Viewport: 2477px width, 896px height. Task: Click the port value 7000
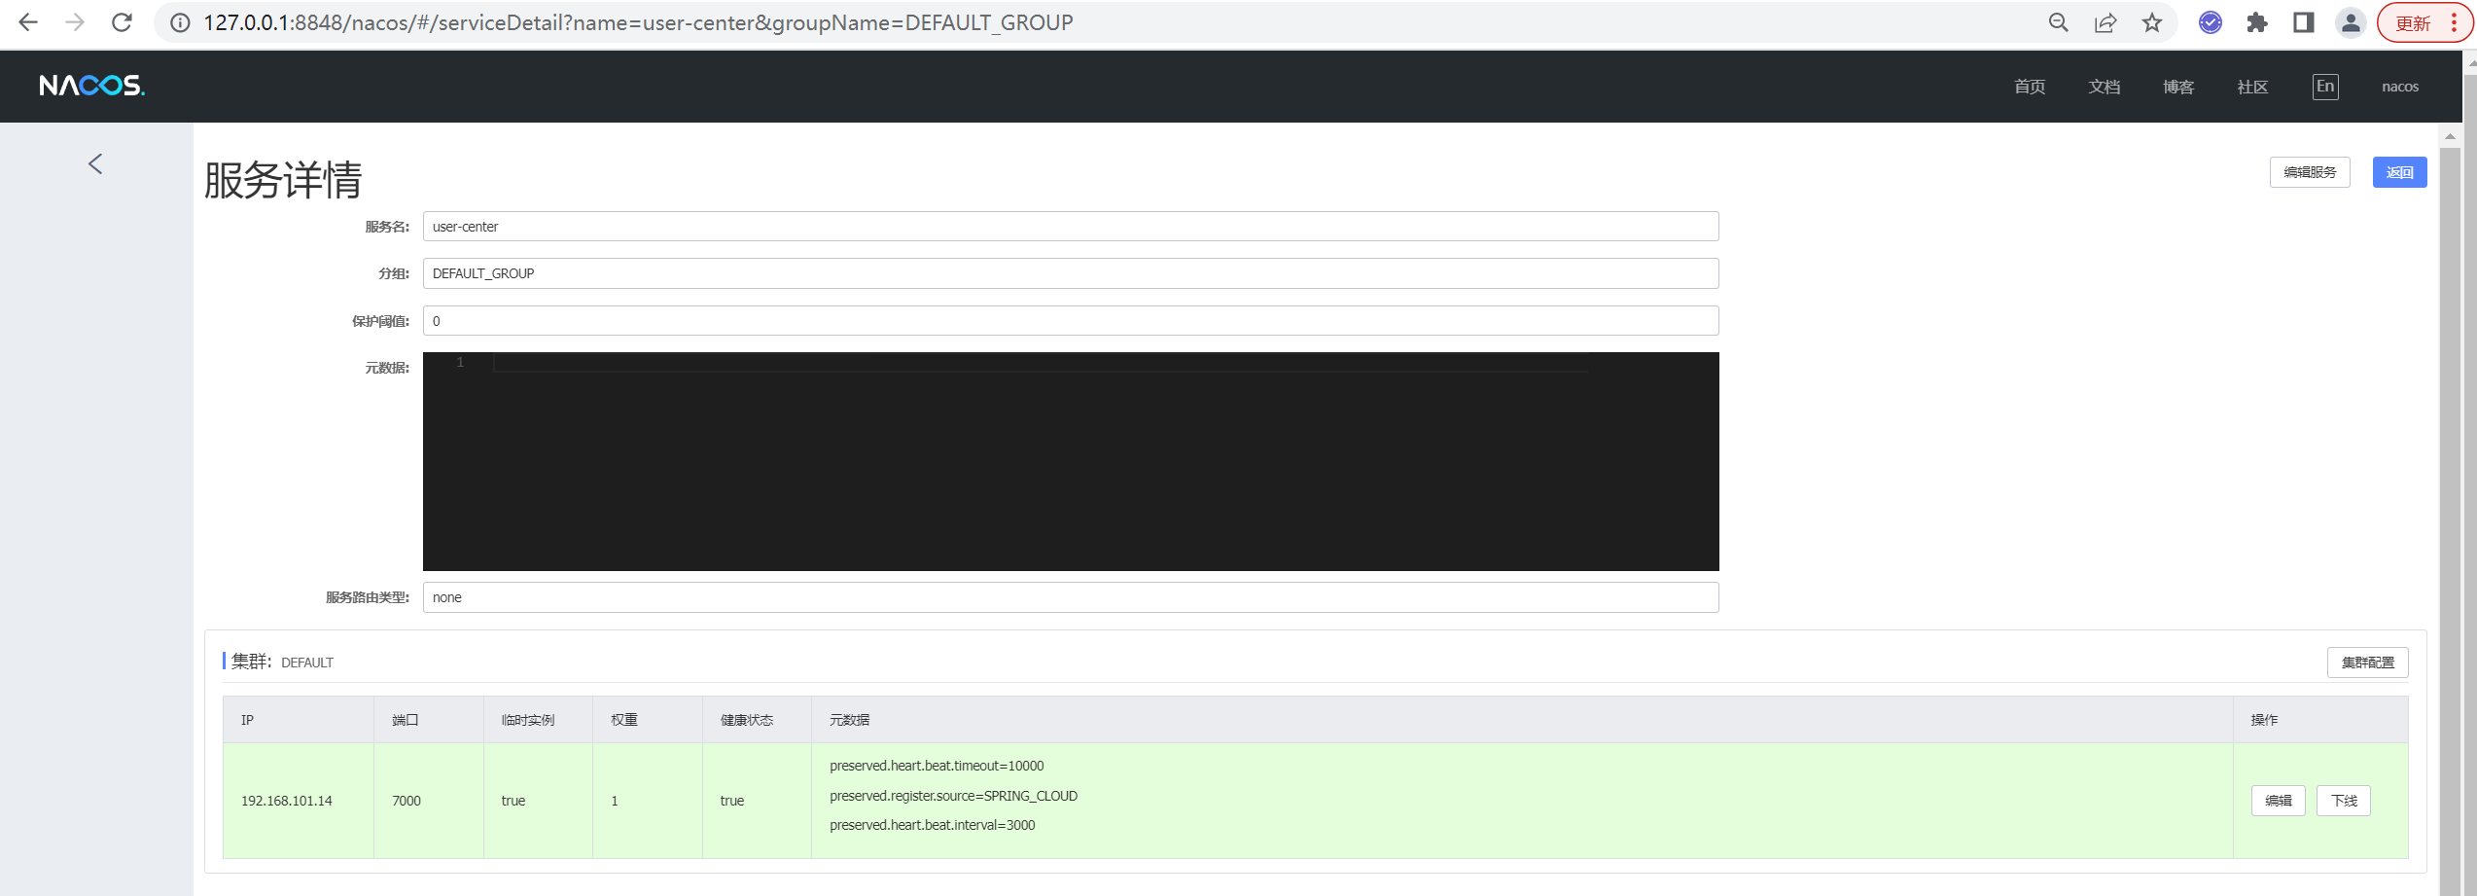[407, 801]
